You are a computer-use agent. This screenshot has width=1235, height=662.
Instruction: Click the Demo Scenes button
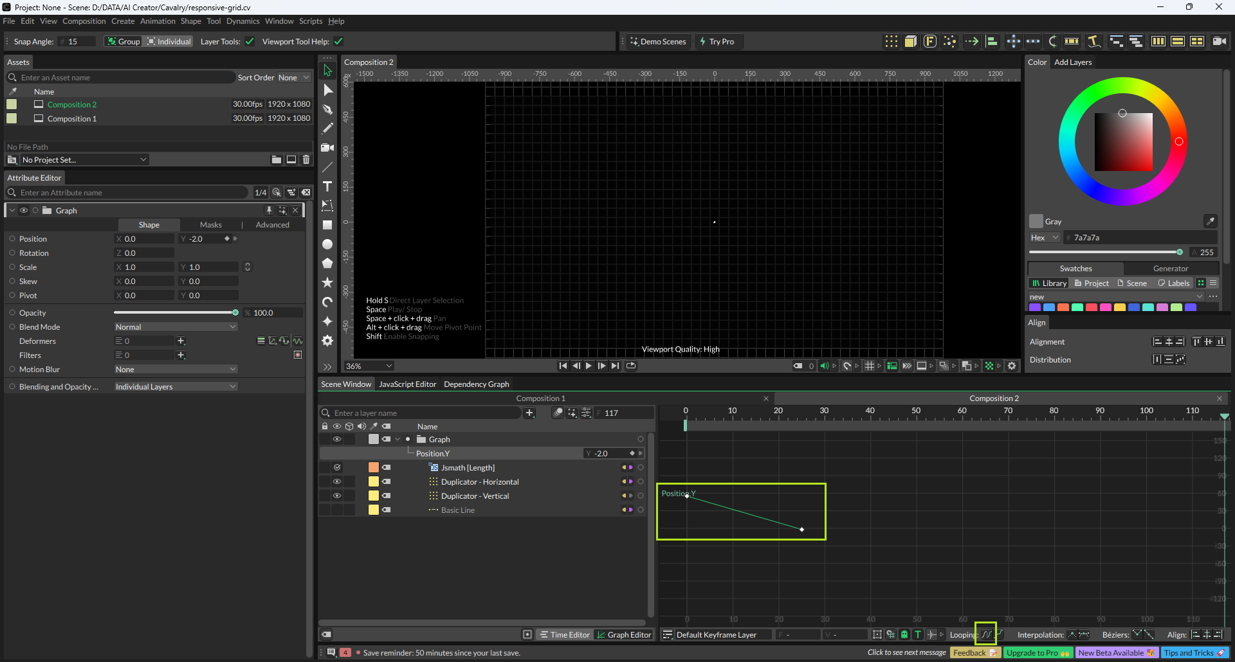658,42
